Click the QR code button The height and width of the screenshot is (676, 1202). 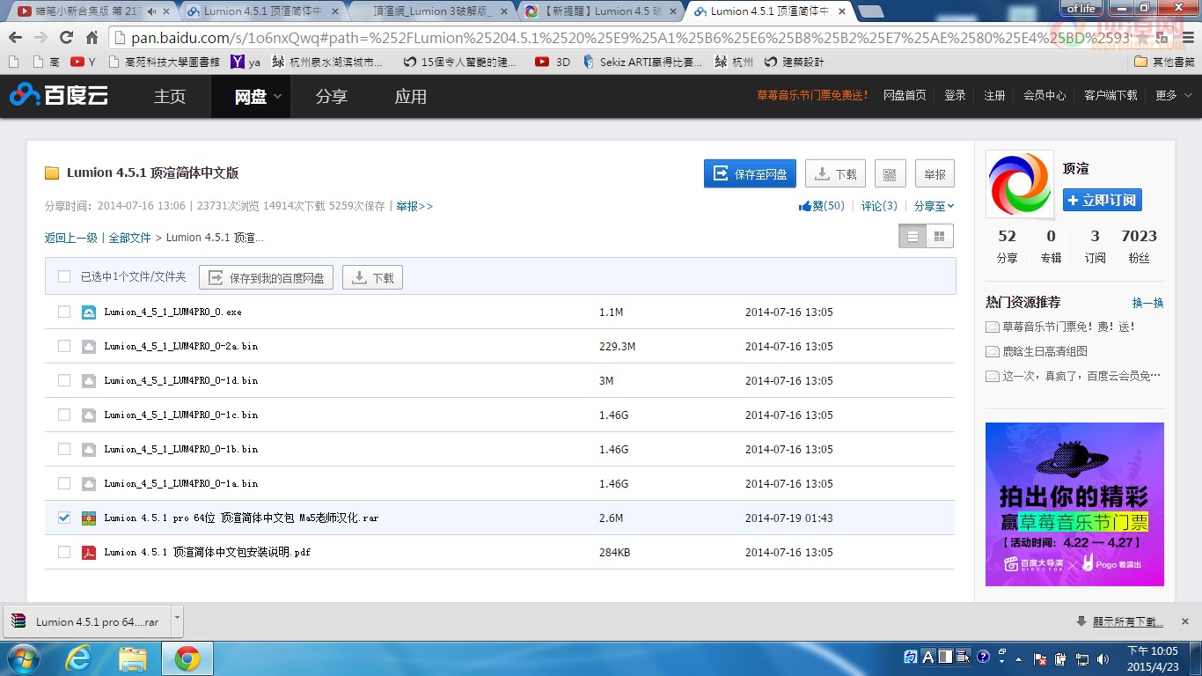(890, 173)
